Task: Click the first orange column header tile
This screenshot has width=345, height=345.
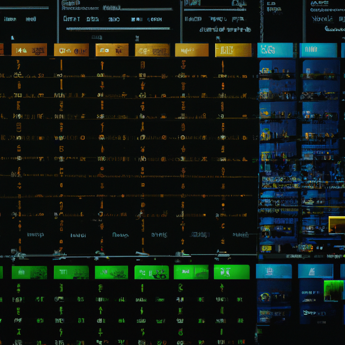Action: [29, 50]
